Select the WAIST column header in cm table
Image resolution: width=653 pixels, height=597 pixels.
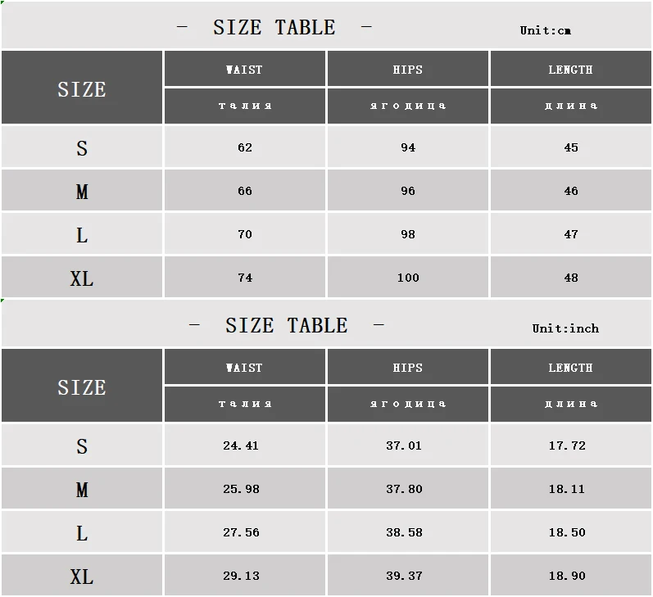point(244,70)
